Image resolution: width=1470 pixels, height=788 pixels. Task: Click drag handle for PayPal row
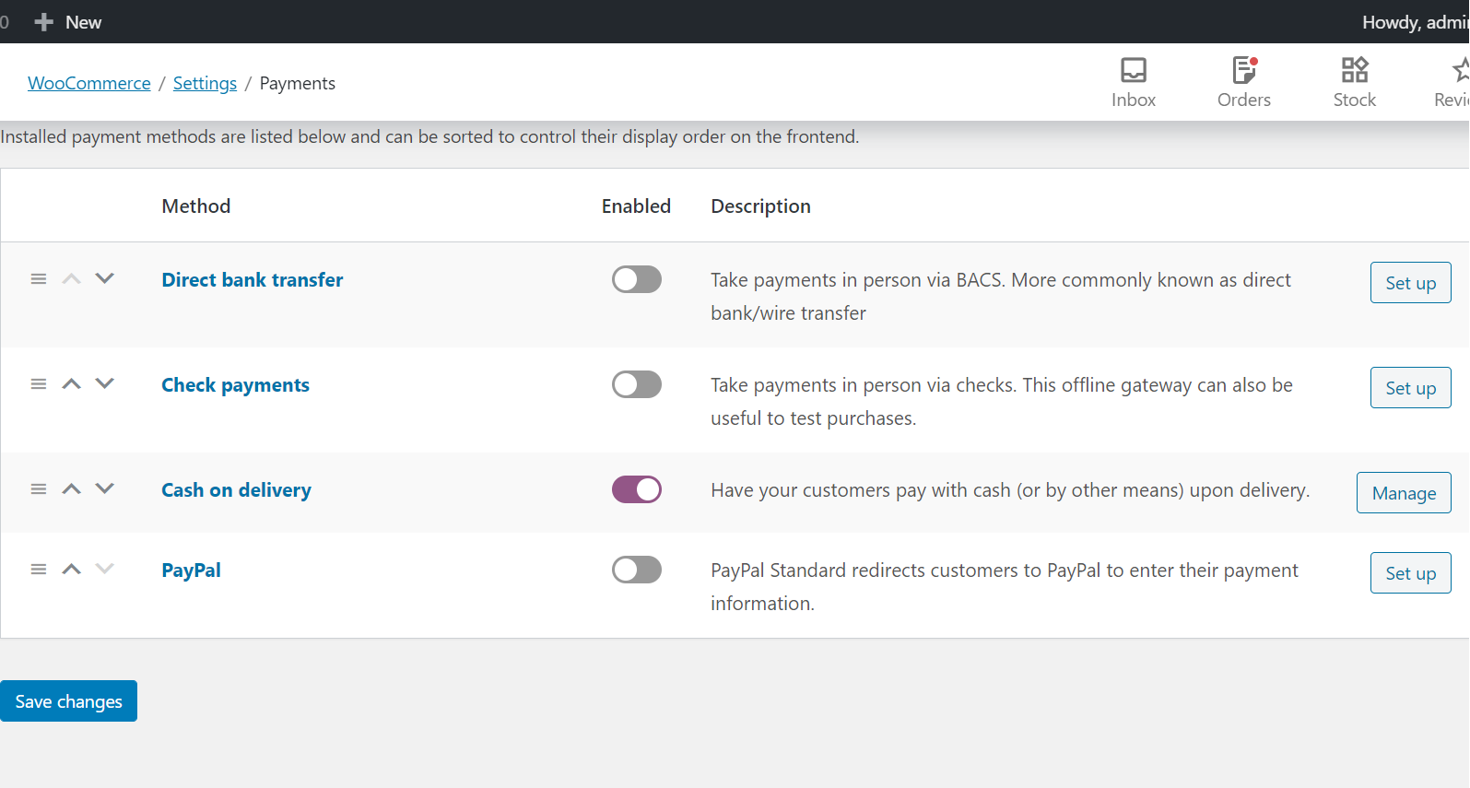point(39,570)
